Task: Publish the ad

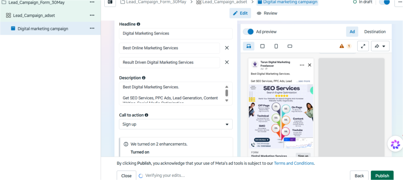Action: [382, 176]
